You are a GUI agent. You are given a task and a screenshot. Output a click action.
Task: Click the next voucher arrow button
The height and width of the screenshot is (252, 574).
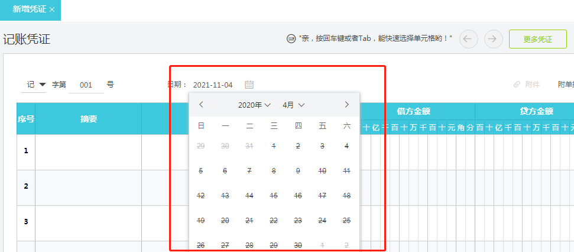point(493,39)
